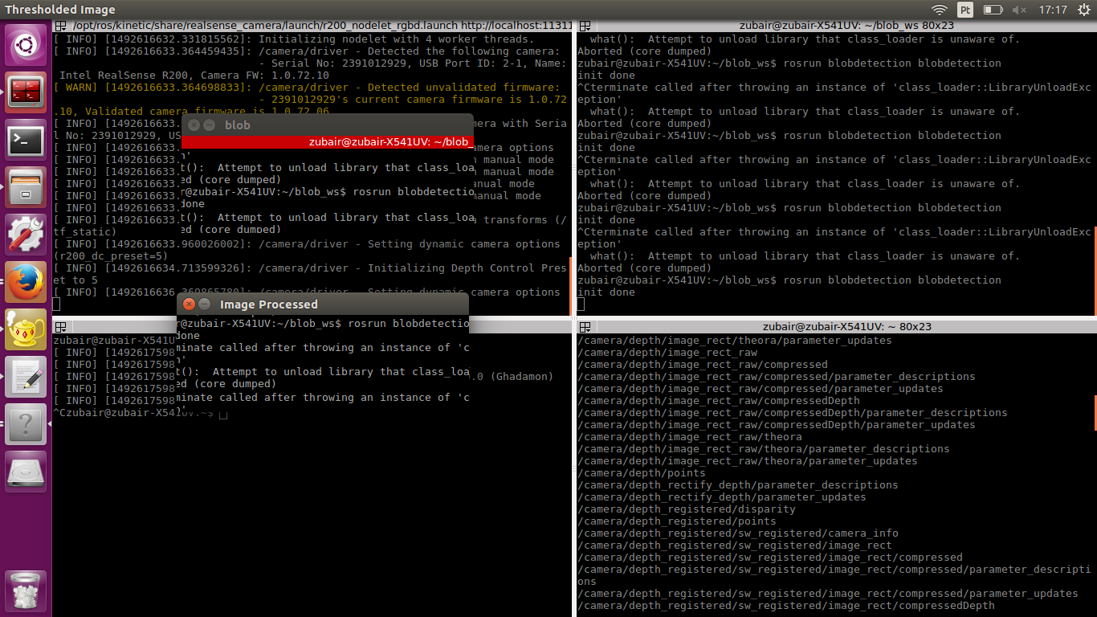Click /camera/depth/image_rect_raw line

point(667,353)
